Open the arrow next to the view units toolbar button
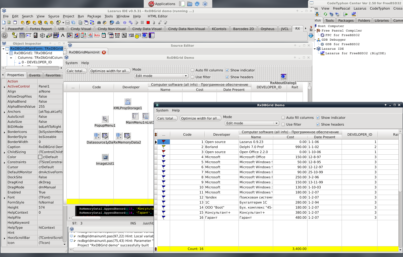 click(x=63, y=22)
